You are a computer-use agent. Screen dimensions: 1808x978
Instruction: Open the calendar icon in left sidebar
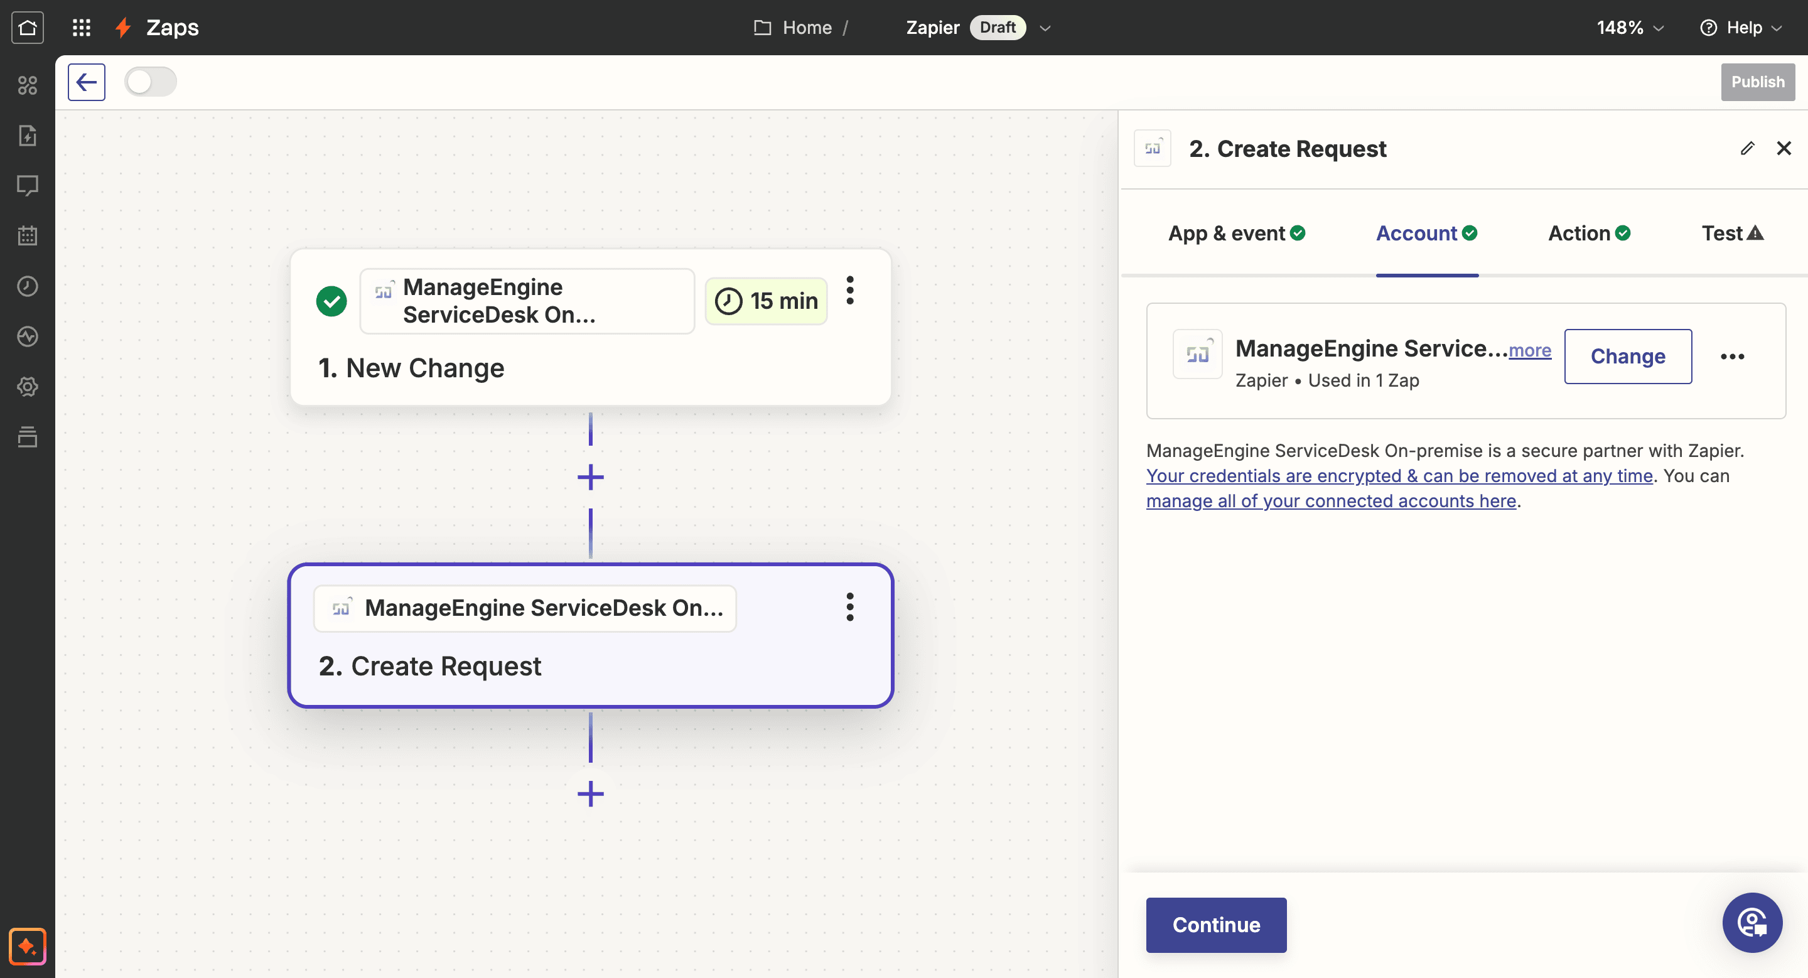click(x=28, y=236)
